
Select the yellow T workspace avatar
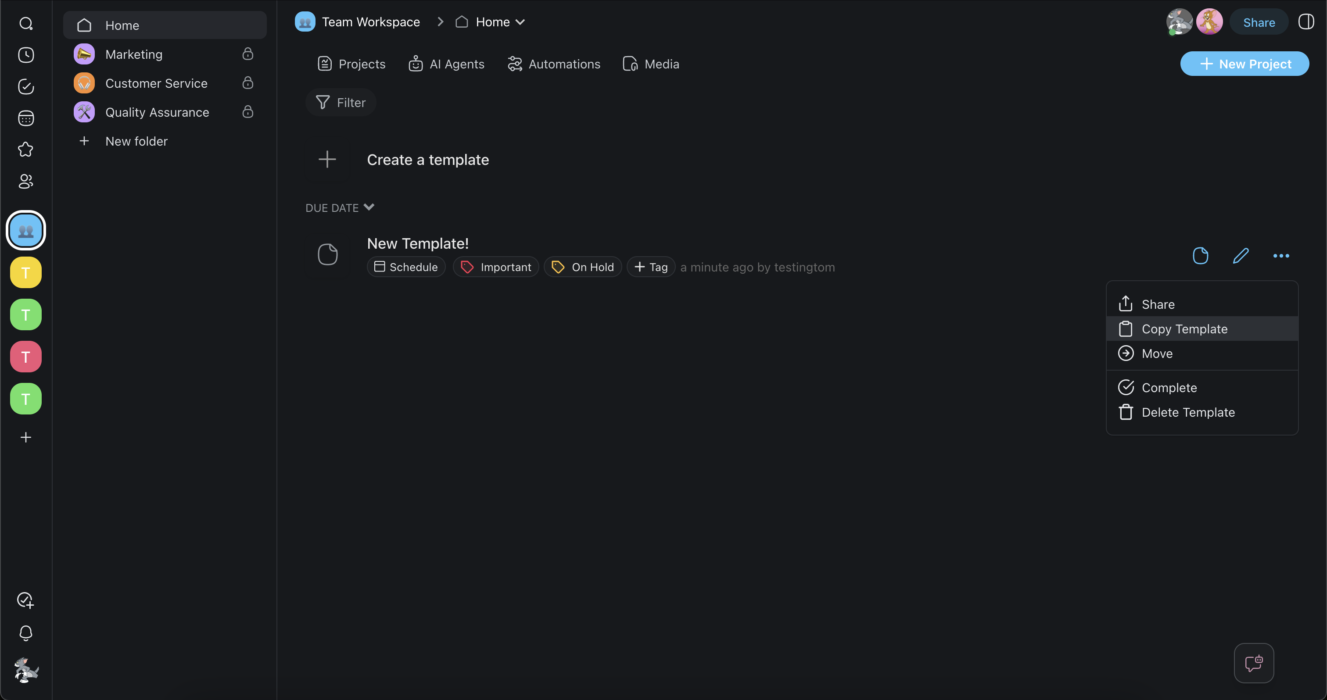(x=26, y=272)
